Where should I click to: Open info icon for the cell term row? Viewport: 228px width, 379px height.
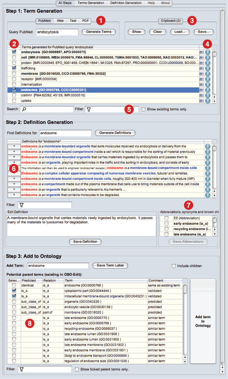208,58
